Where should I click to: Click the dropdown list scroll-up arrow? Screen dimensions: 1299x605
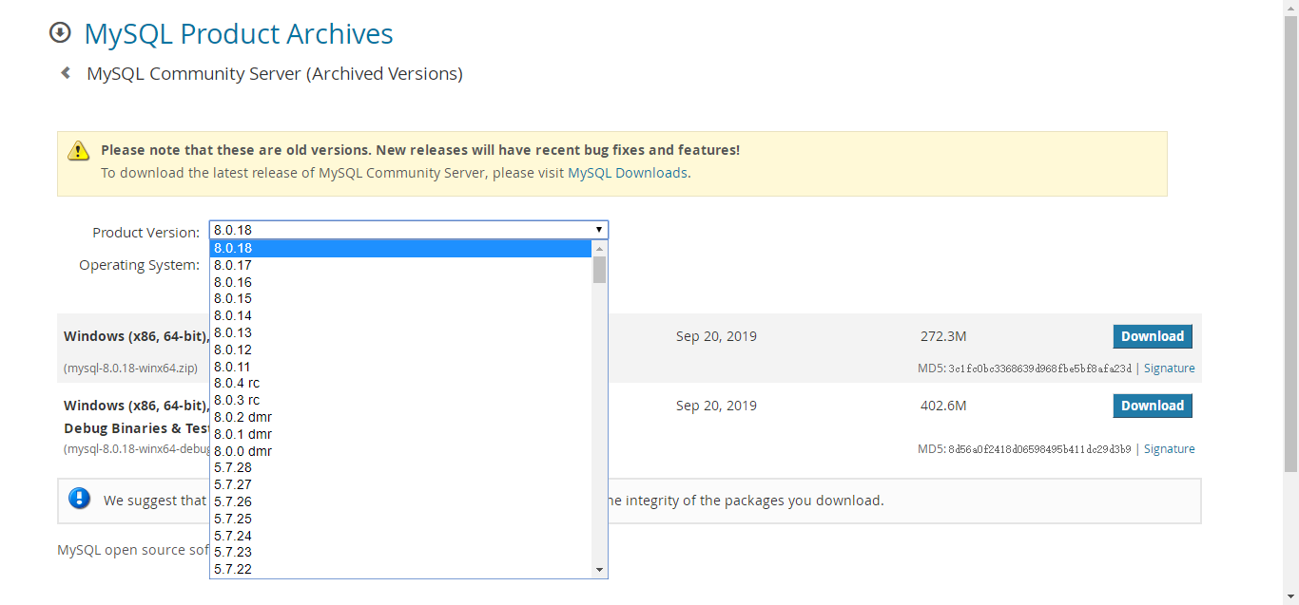[x=599, y=248]
